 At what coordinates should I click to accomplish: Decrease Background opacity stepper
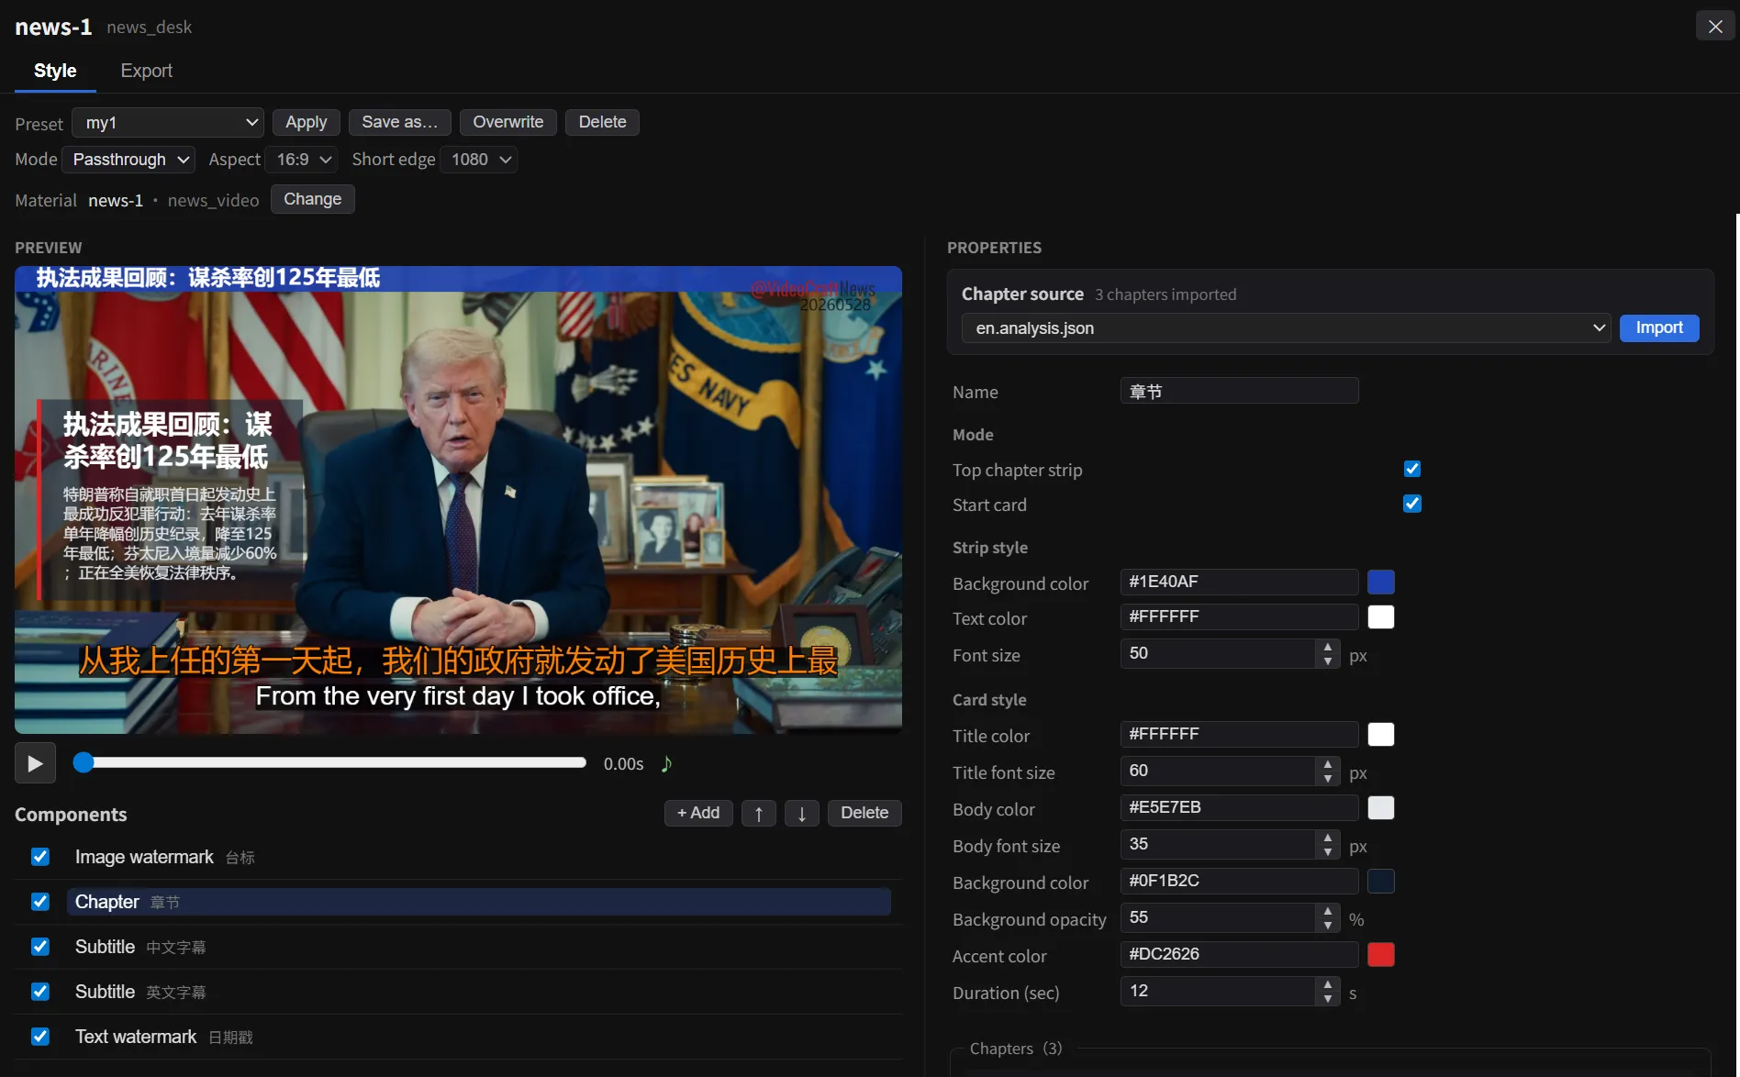(x=1328, y=926)
